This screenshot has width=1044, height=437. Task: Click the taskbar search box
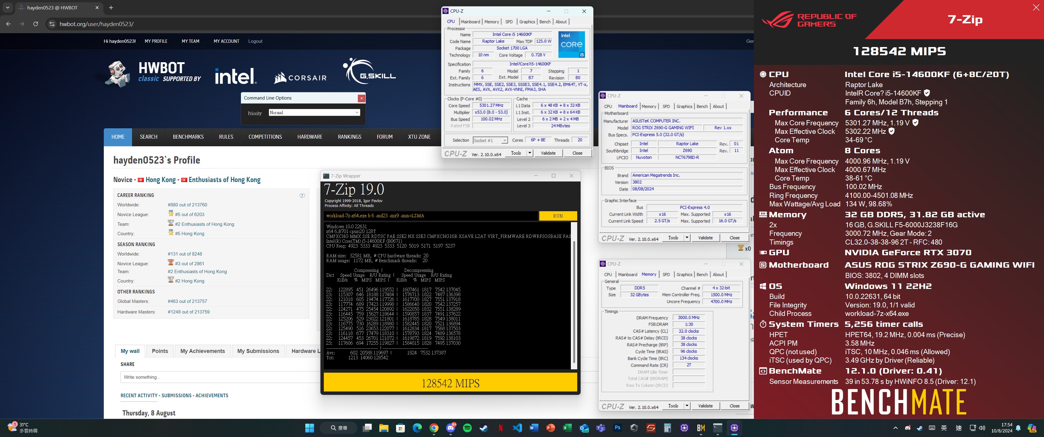coord(338,428)
